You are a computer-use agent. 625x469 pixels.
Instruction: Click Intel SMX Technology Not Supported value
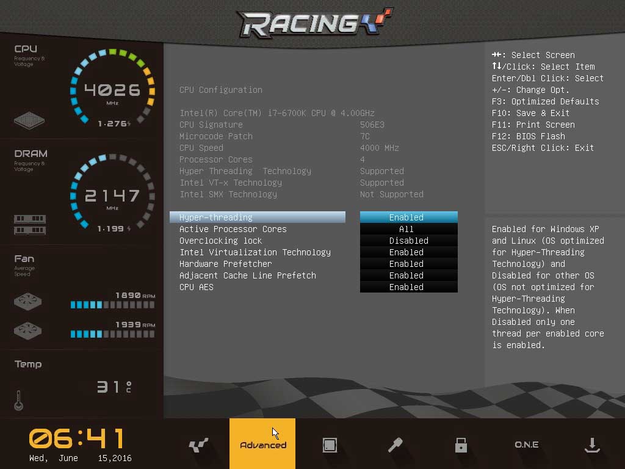pos(392,194)
